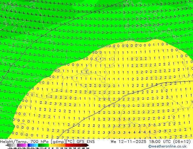Viewport: 193px width, 149px height.
Task: Select the legend value -54 label
Action: point(10,148)
